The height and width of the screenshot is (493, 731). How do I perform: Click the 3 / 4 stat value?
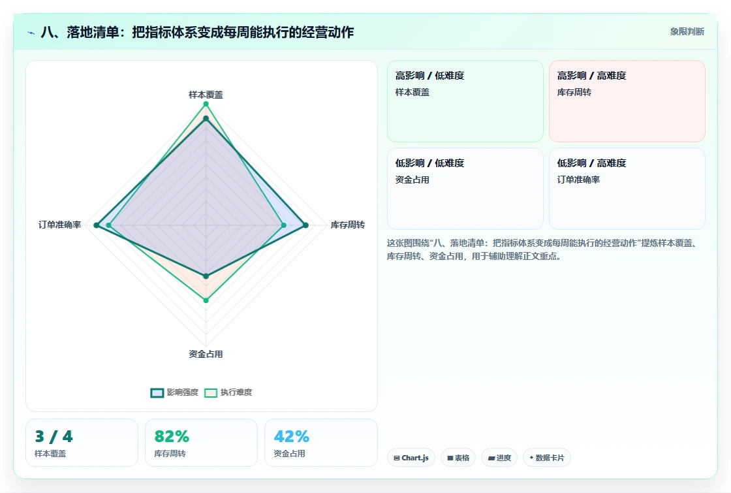(54, 437)
